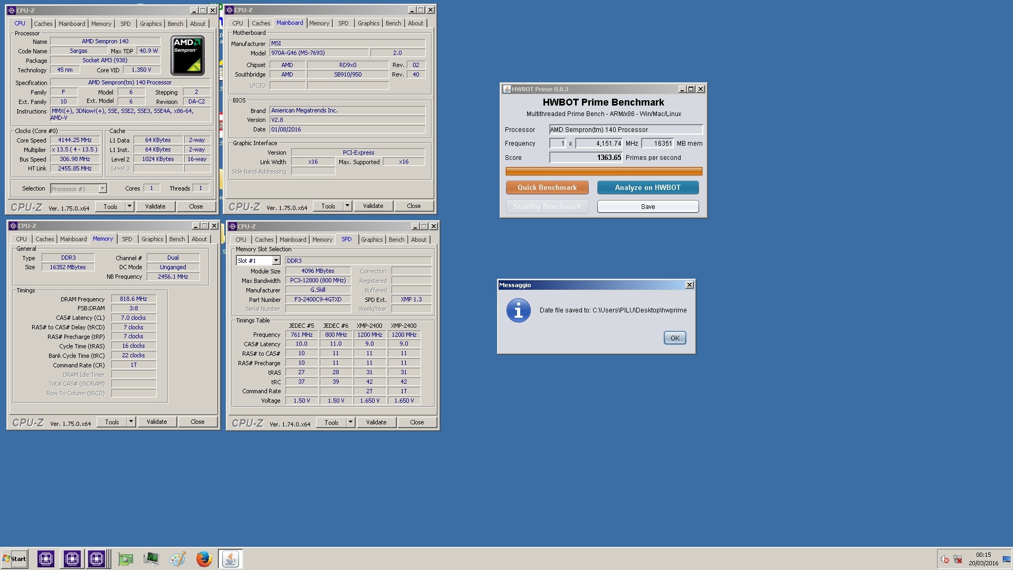This screenshot has width=1013, height=570.
Task: Open the Firefox taskbar icon
Action: click(x=204, y=558)
